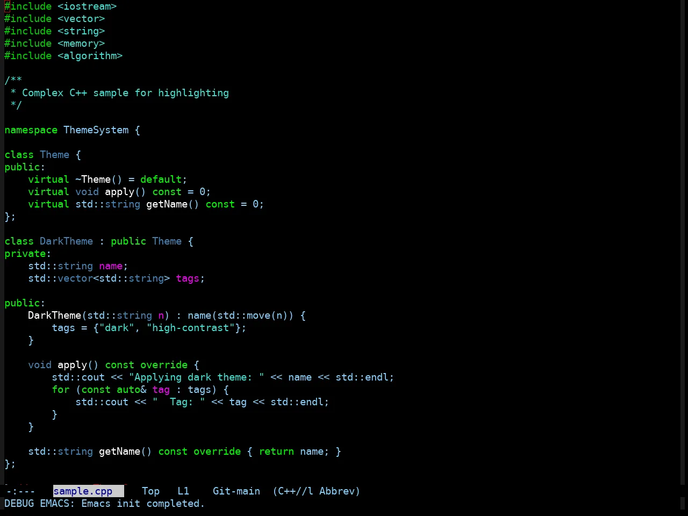This screenshot has width=688, height=516.
Task: Click the echo area message 'Emacs init completed.'
Action: (143, 503)
